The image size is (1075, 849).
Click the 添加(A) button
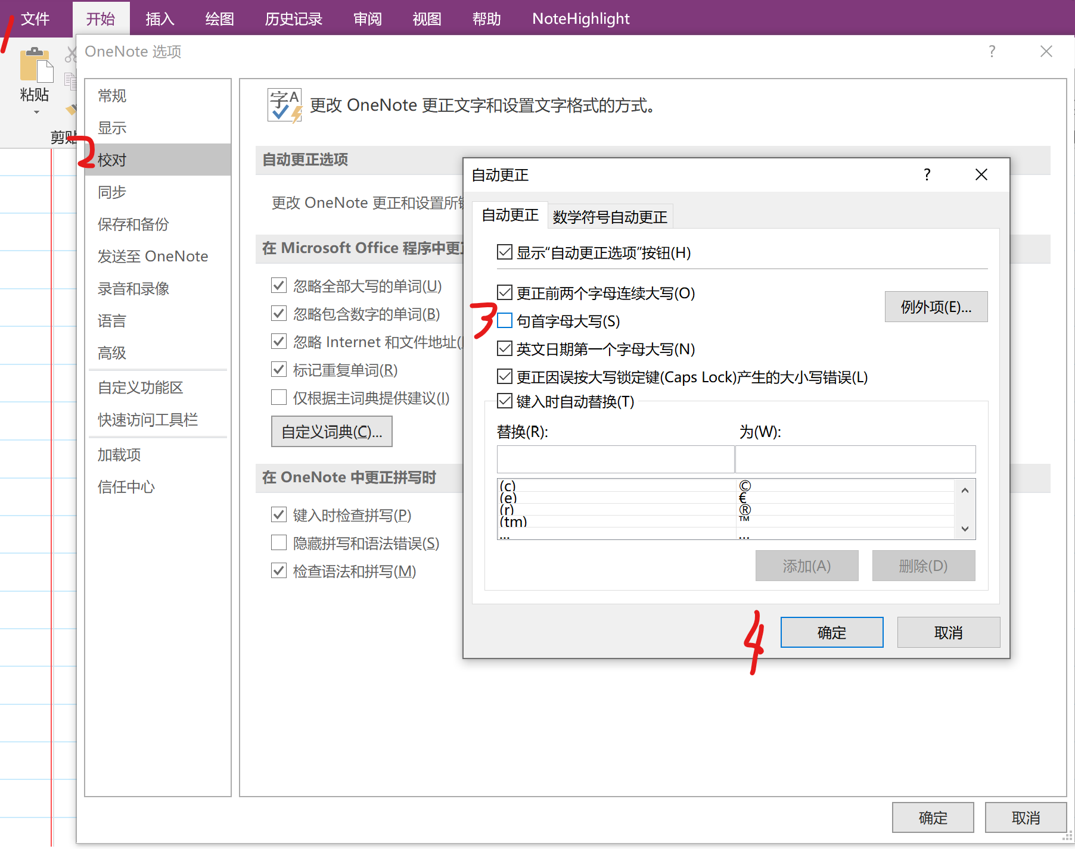click(x=807, y=566)
